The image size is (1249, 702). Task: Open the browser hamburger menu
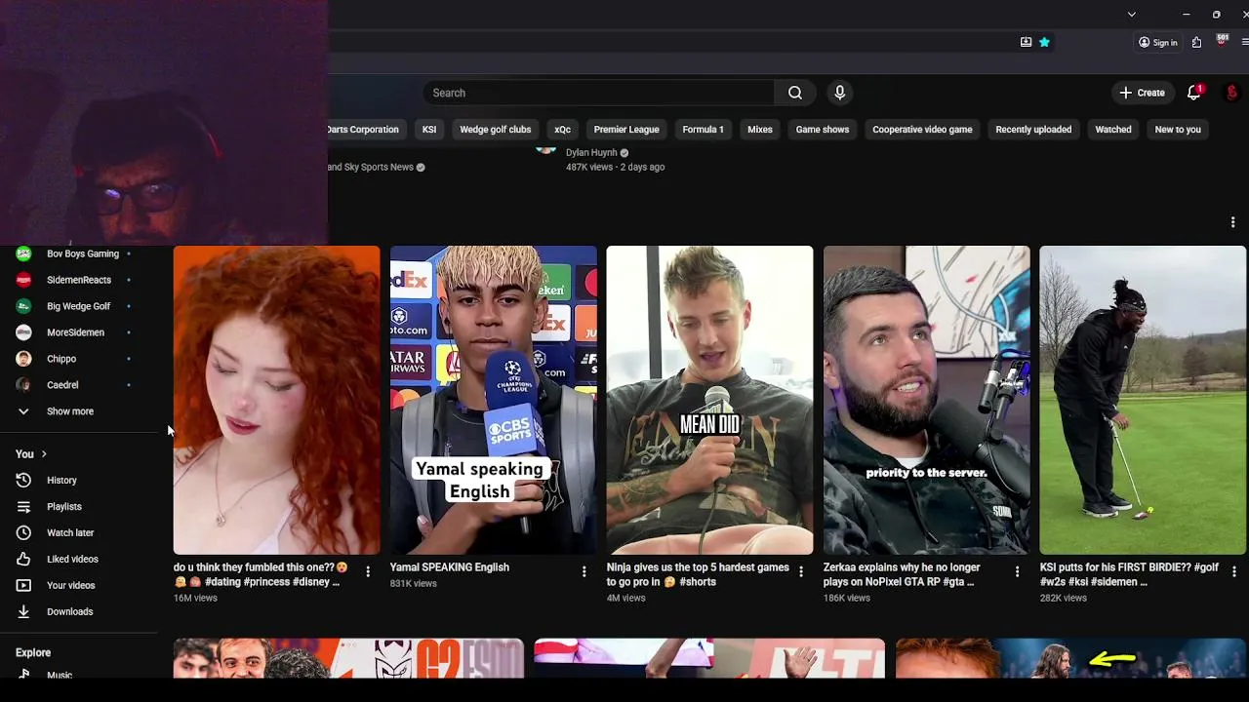(x=1245, y=42)
